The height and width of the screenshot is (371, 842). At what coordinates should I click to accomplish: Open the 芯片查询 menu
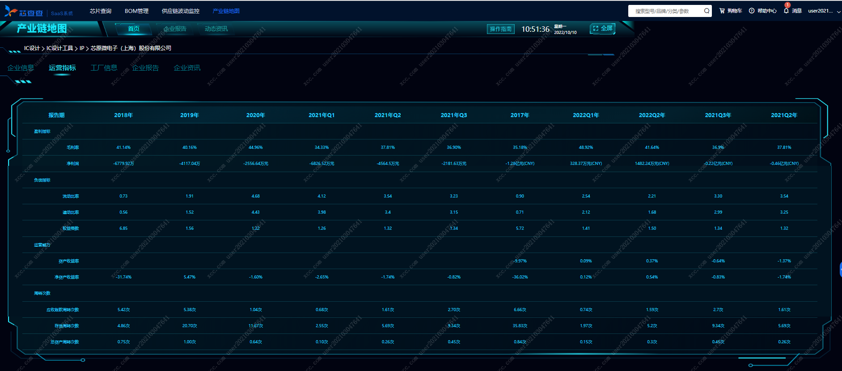point(101,11)
